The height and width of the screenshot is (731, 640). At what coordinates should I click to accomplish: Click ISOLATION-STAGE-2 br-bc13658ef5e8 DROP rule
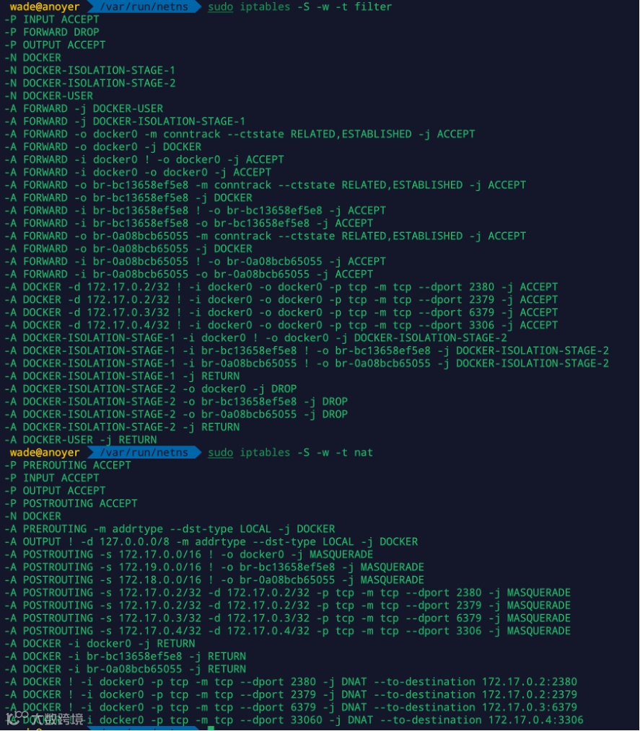(x=176, y=402)
